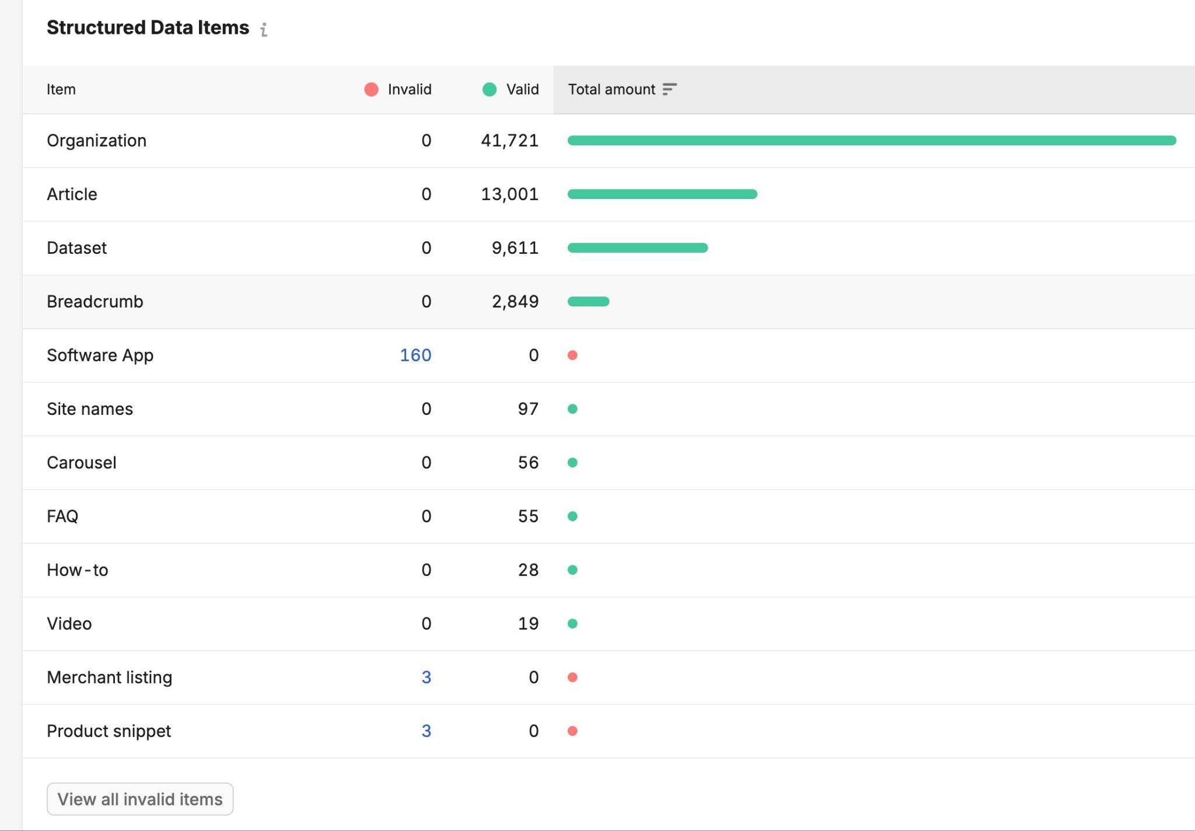The image size is (1195, 831).
Task: Click the sort icon in Total amount header
Action: click(669, 89)
